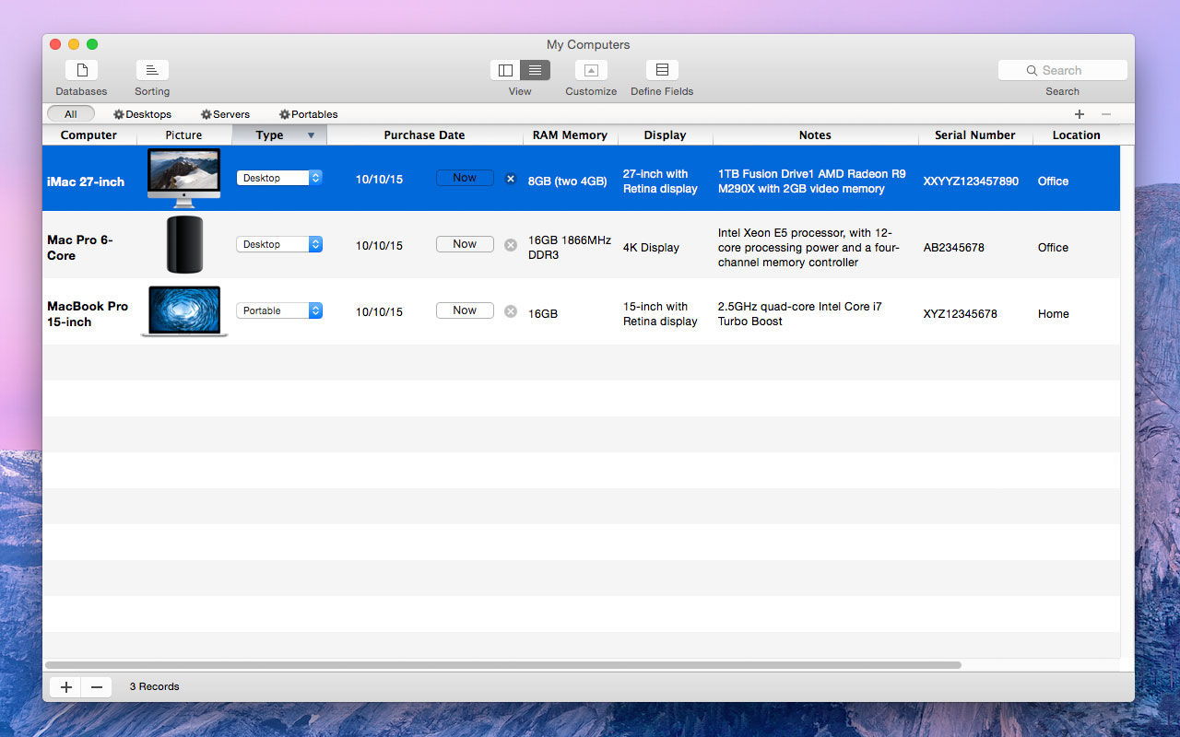Click the Intel Xeon E5 processor notes cell
The width and height of the screenshot is (1180, 737).
[x=808, y=248]
